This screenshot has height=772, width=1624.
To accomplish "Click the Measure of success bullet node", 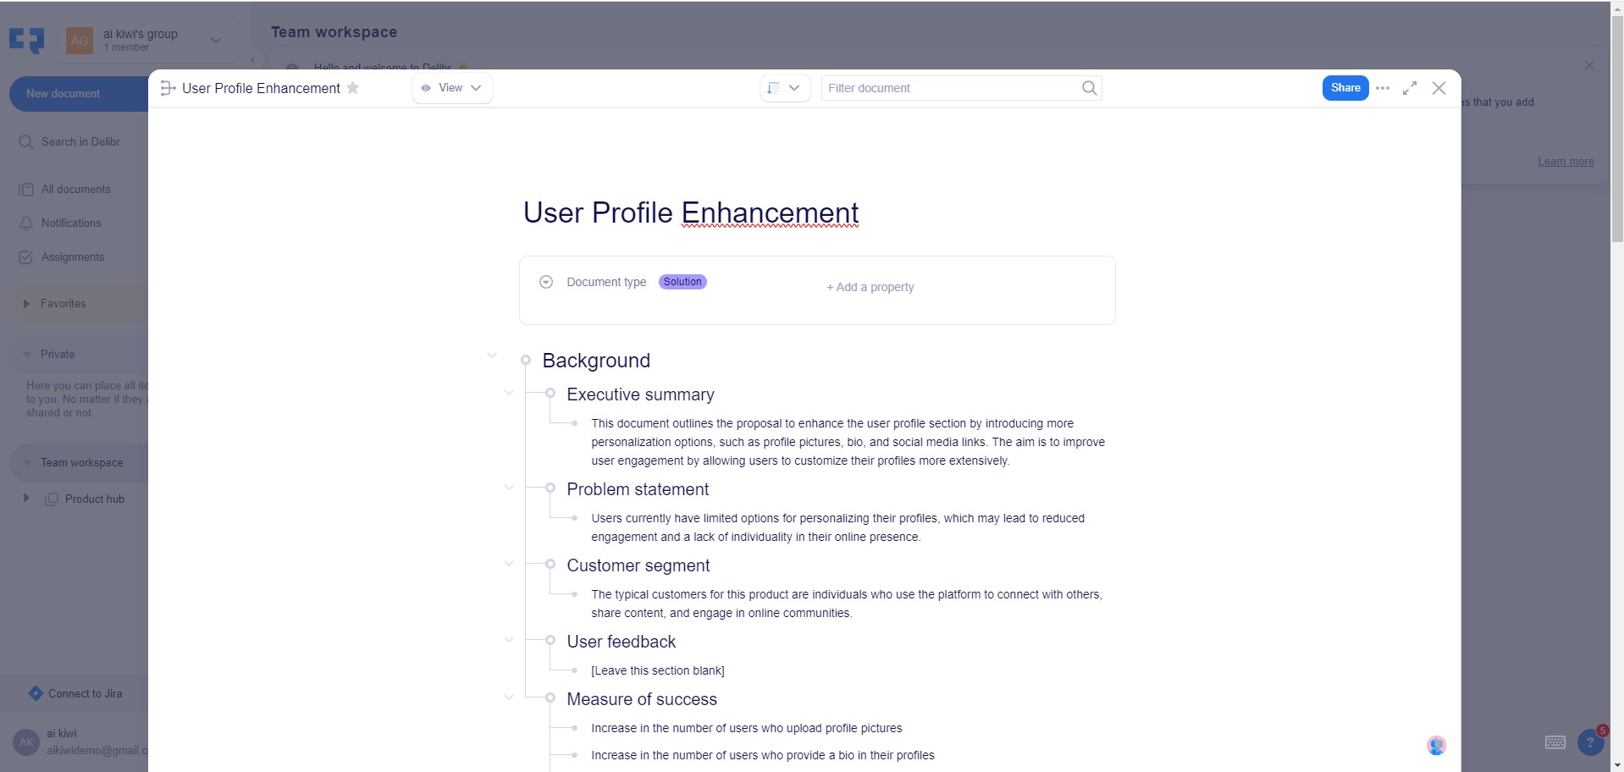I will pos(550,698).
